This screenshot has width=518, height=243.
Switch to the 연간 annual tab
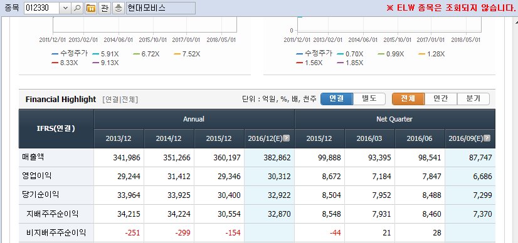click(x=440, y=98)
